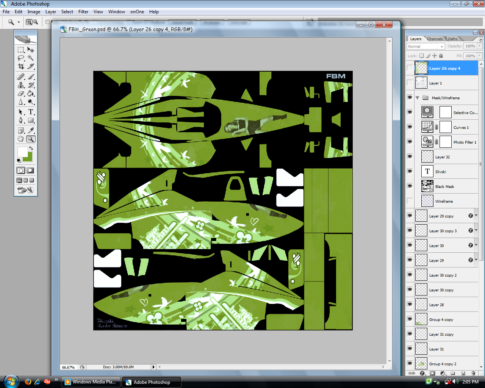The height and width of the screenshot is (388, 485).
Task: Hide the Photo Filter 1 layer
Action: (x=410, y=142)
